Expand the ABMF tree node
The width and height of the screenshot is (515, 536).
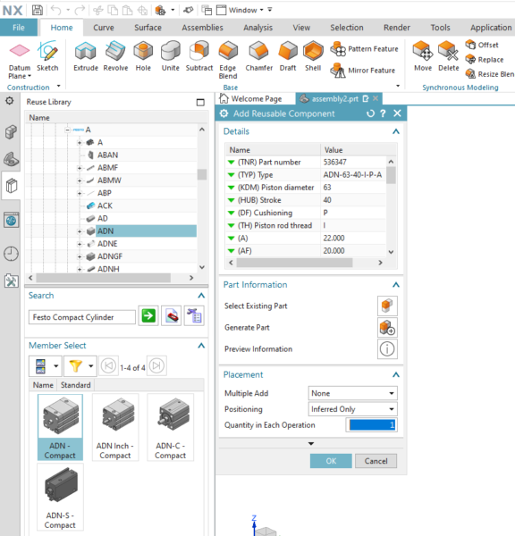(80, 168)
